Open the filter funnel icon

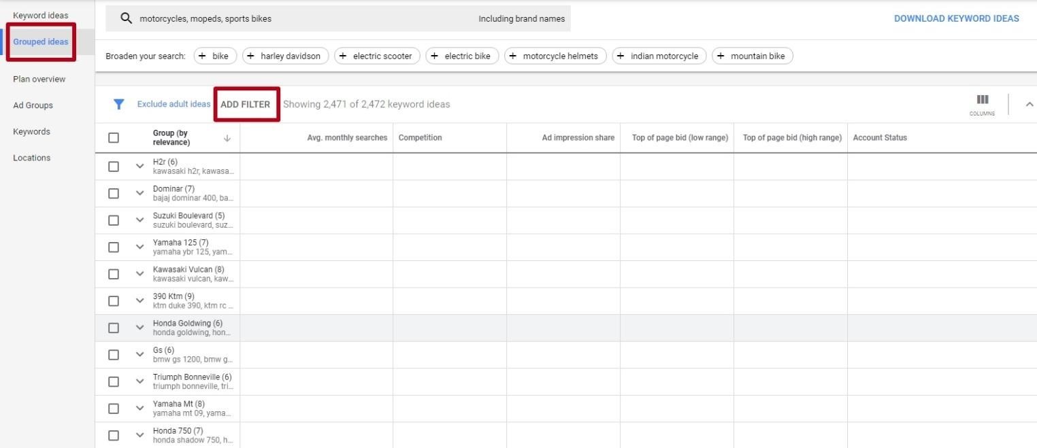(119, 104)
